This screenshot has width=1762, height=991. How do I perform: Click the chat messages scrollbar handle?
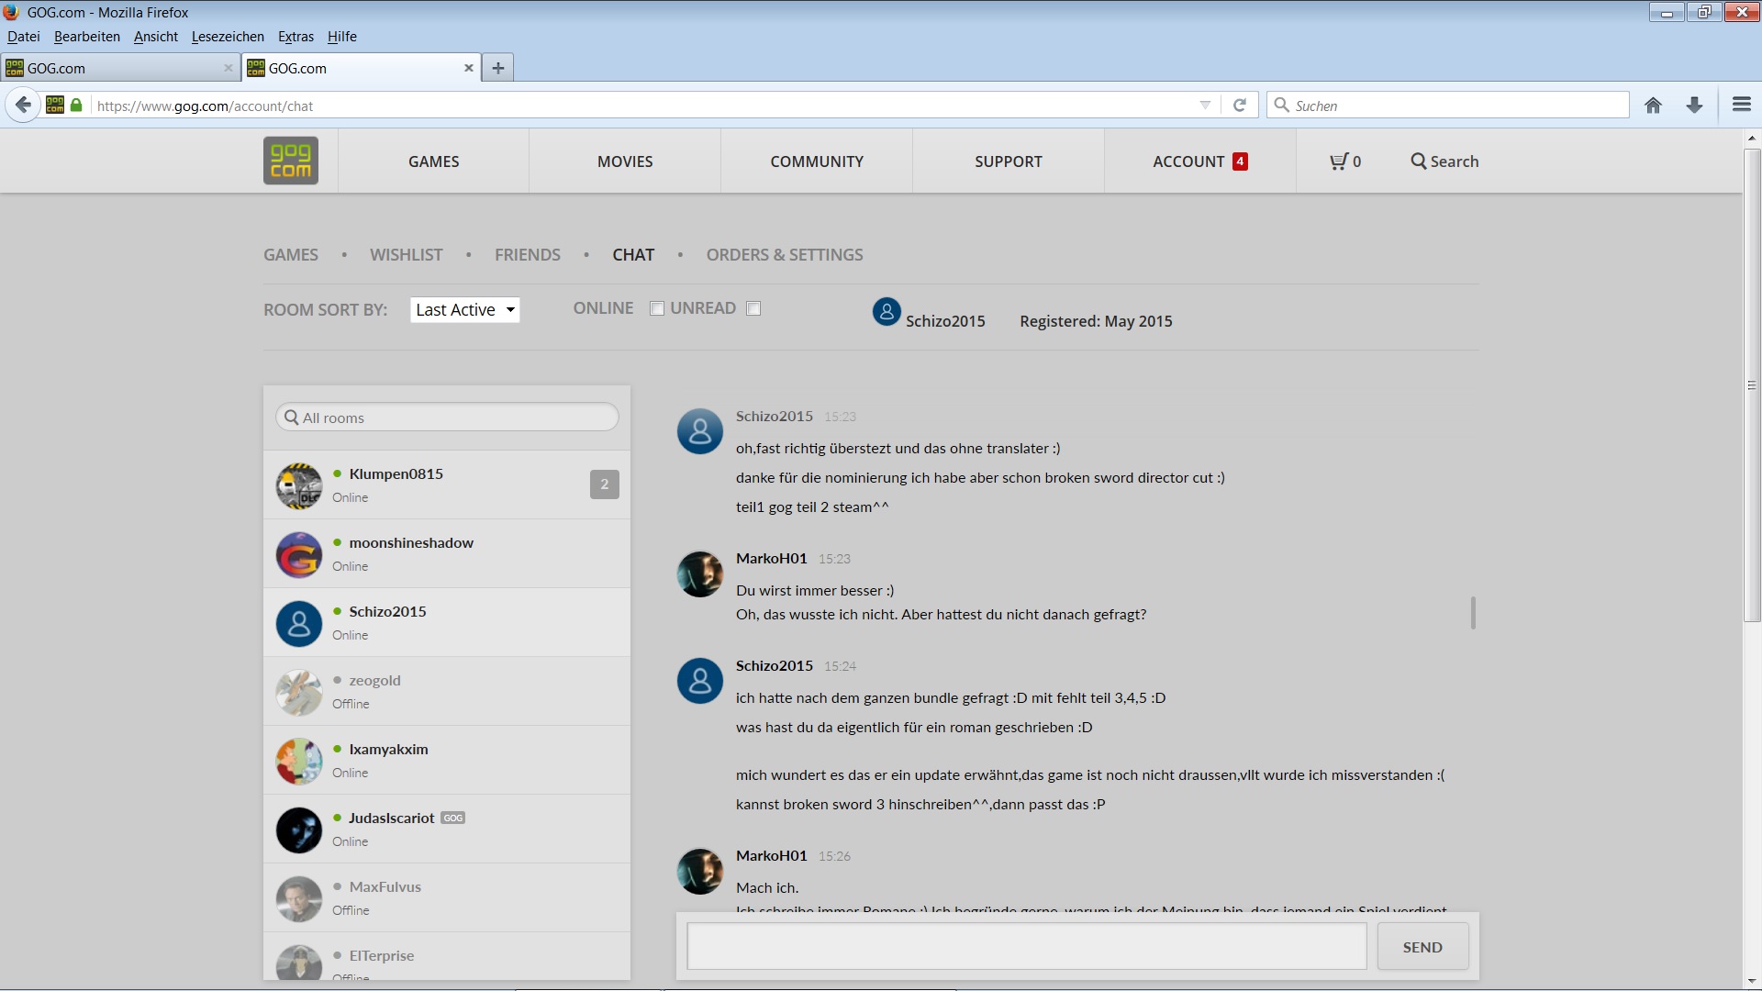pos(1473,612)
